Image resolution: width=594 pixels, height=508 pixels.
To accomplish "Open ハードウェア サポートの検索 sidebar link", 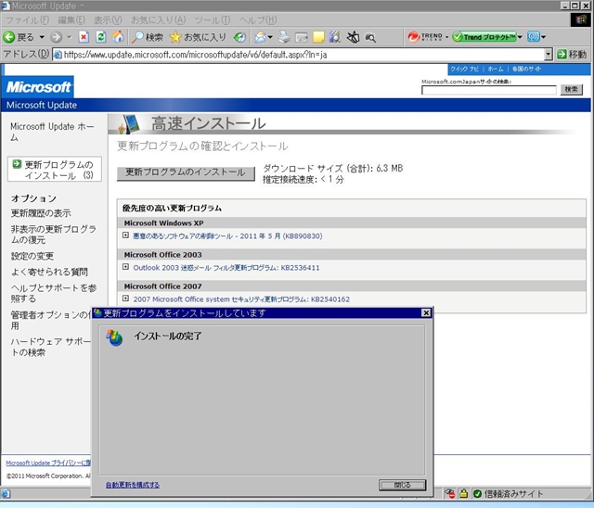I will click(x=51, y=347).
